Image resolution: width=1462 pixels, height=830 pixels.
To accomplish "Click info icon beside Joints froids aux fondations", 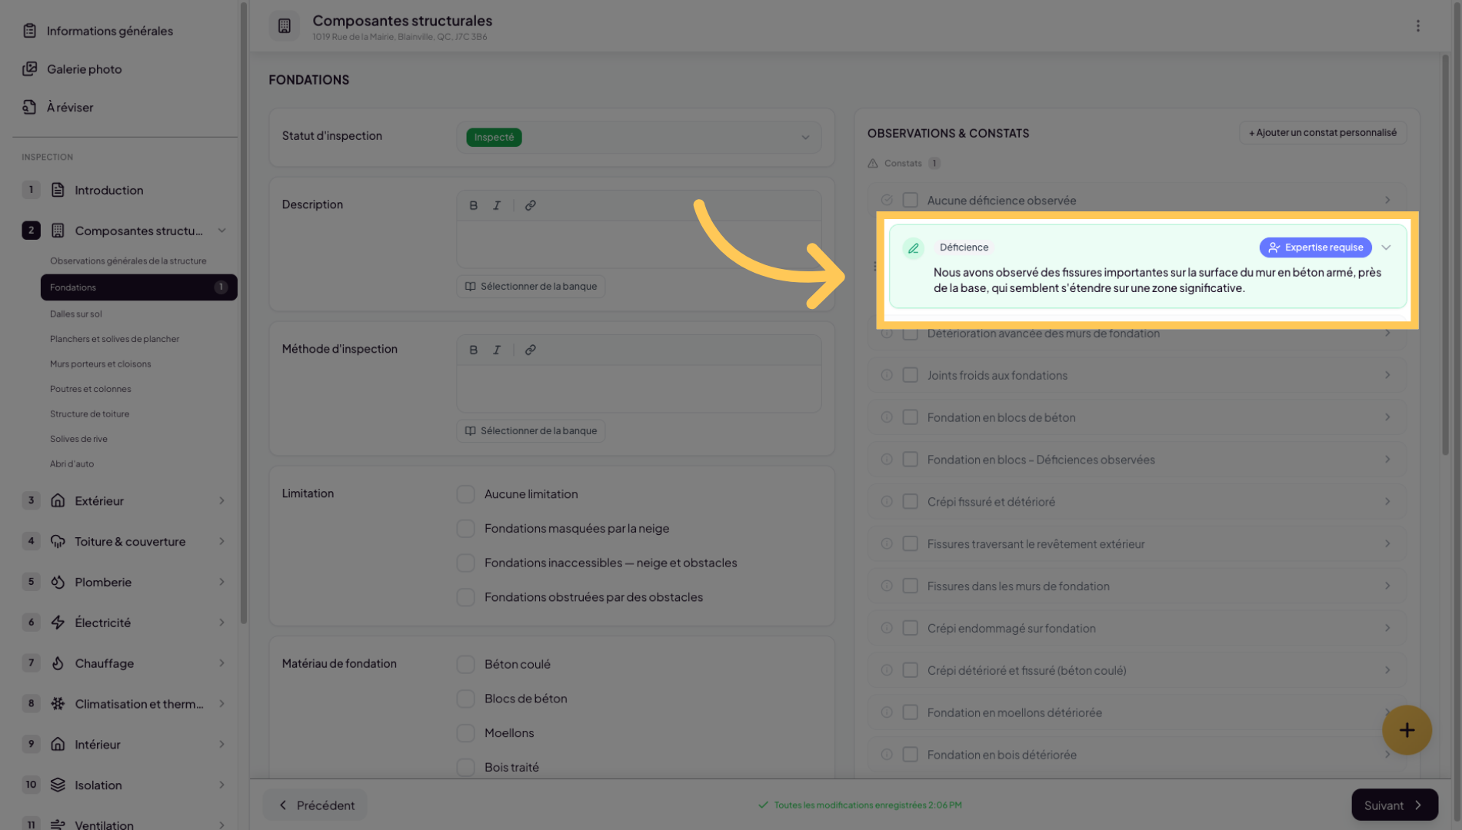I will click(887, 375).
